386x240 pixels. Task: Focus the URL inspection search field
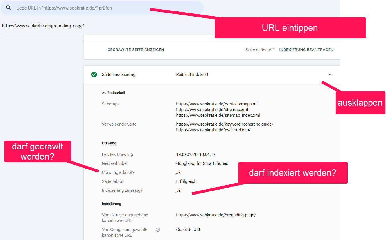(x=102, y=8)
